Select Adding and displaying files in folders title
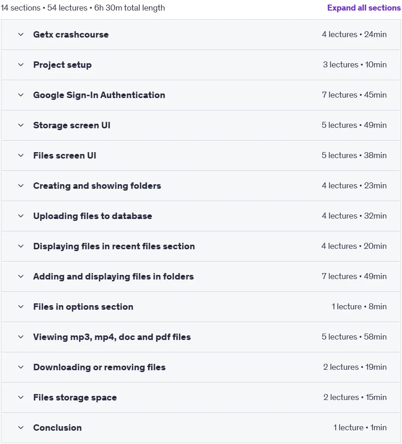This screenshot has height=444, width=402. click(113, 276)
